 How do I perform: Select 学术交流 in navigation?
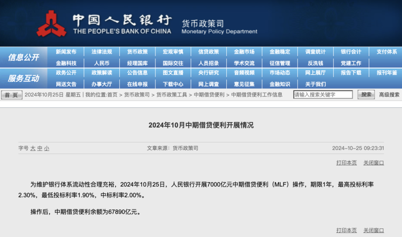244,63
